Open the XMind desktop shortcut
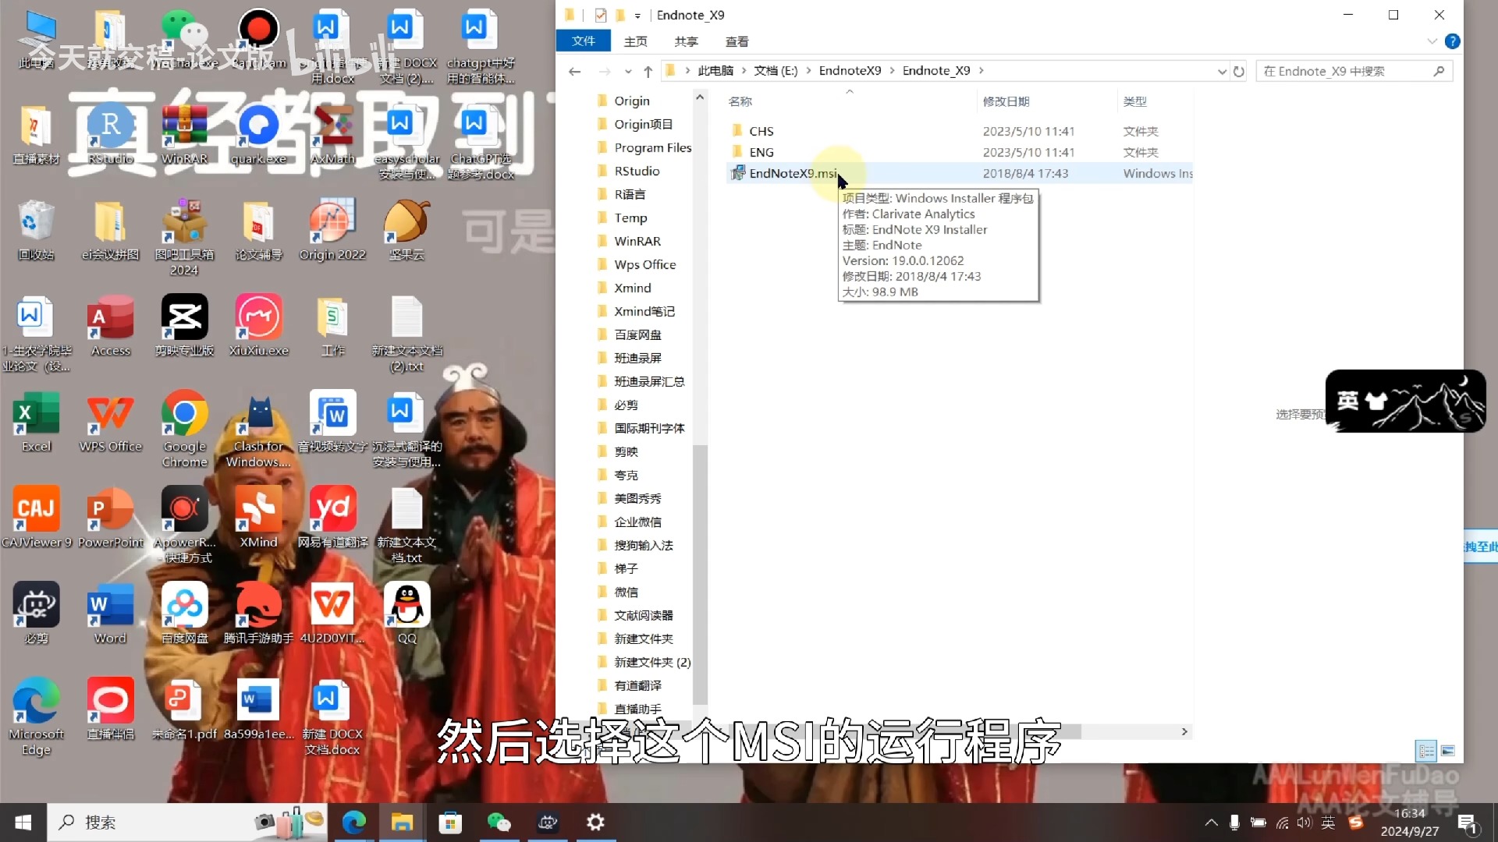This screenshot has width=1498, height=842. [259, 518]
